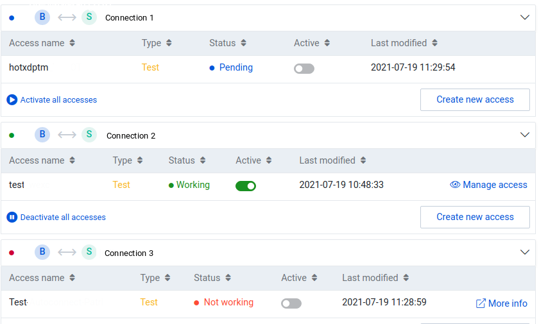
Task: Click the S avatar icon in Connection 1
Action: [89, 17]
